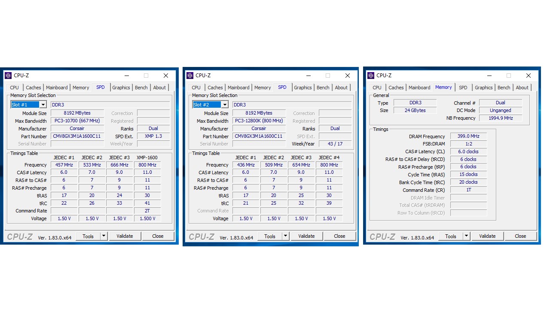Click Tools button in right window
550x309 pixels.
coord(451,236)
